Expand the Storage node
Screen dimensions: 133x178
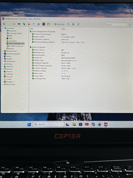pos(2,64)
